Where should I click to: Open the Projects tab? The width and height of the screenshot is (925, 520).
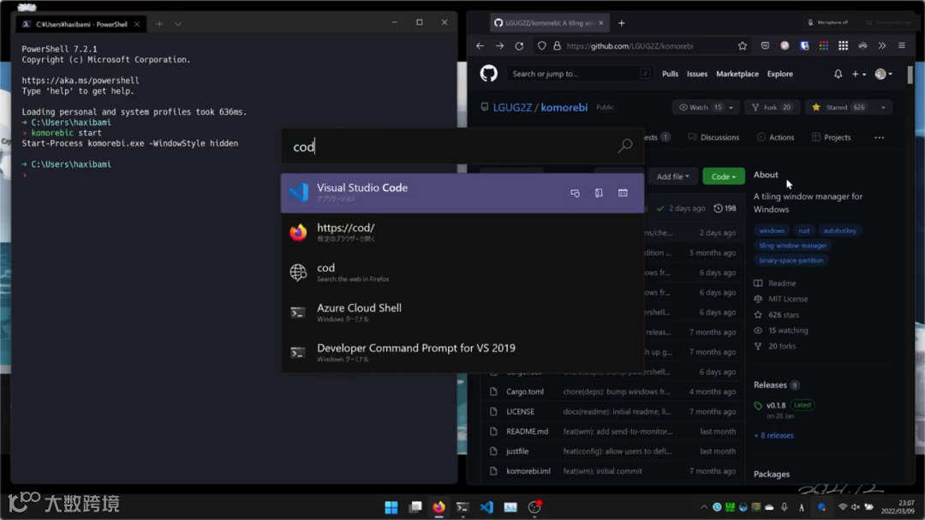click(831, 138)
